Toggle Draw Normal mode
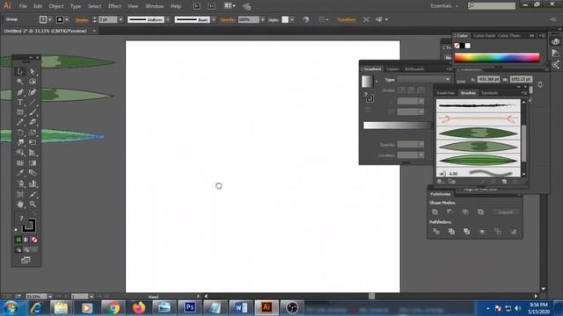The image size is (563, 316). click(18, 249)
